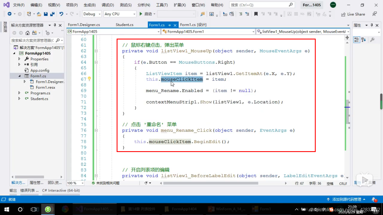Open the 工具(T) menu

[162, 5]
